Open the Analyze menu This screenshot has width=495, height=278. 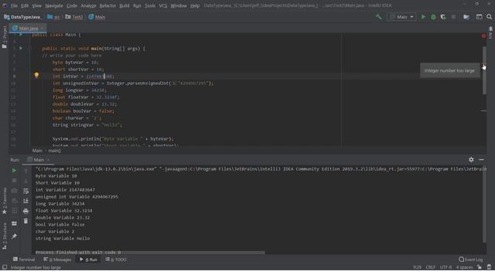tap(88, 5)
